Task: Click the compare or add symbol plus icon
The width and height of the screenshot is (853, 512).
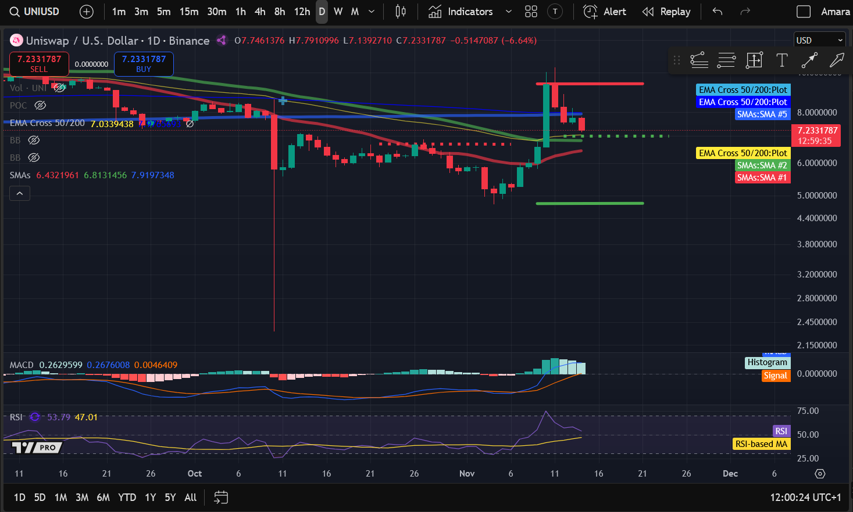Action: [86, 12]
